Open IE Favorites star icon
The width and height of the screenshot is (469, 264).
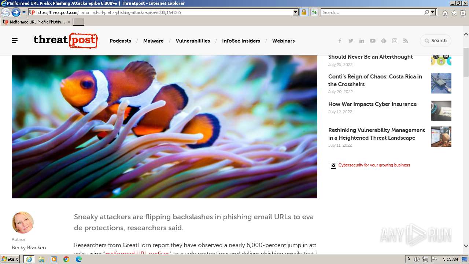click(454, 12)
